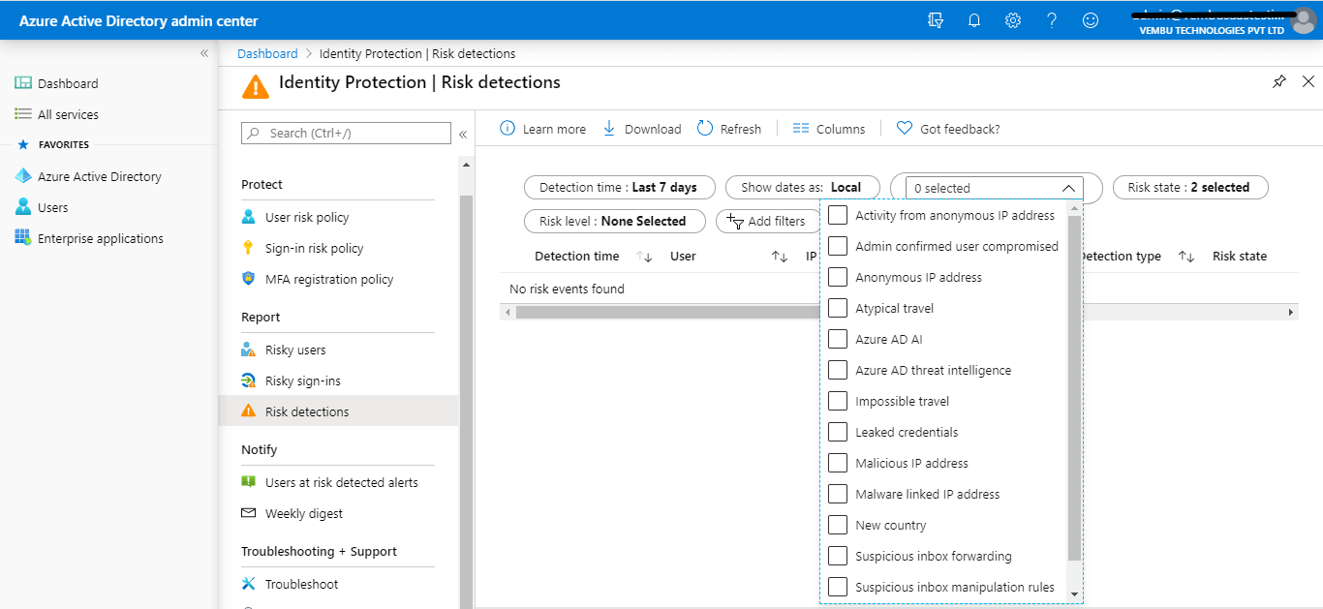Viewport: 1323px width, 609px height.
Task: Click the Sign-in risk policy key icon
Action: (249, 248)
